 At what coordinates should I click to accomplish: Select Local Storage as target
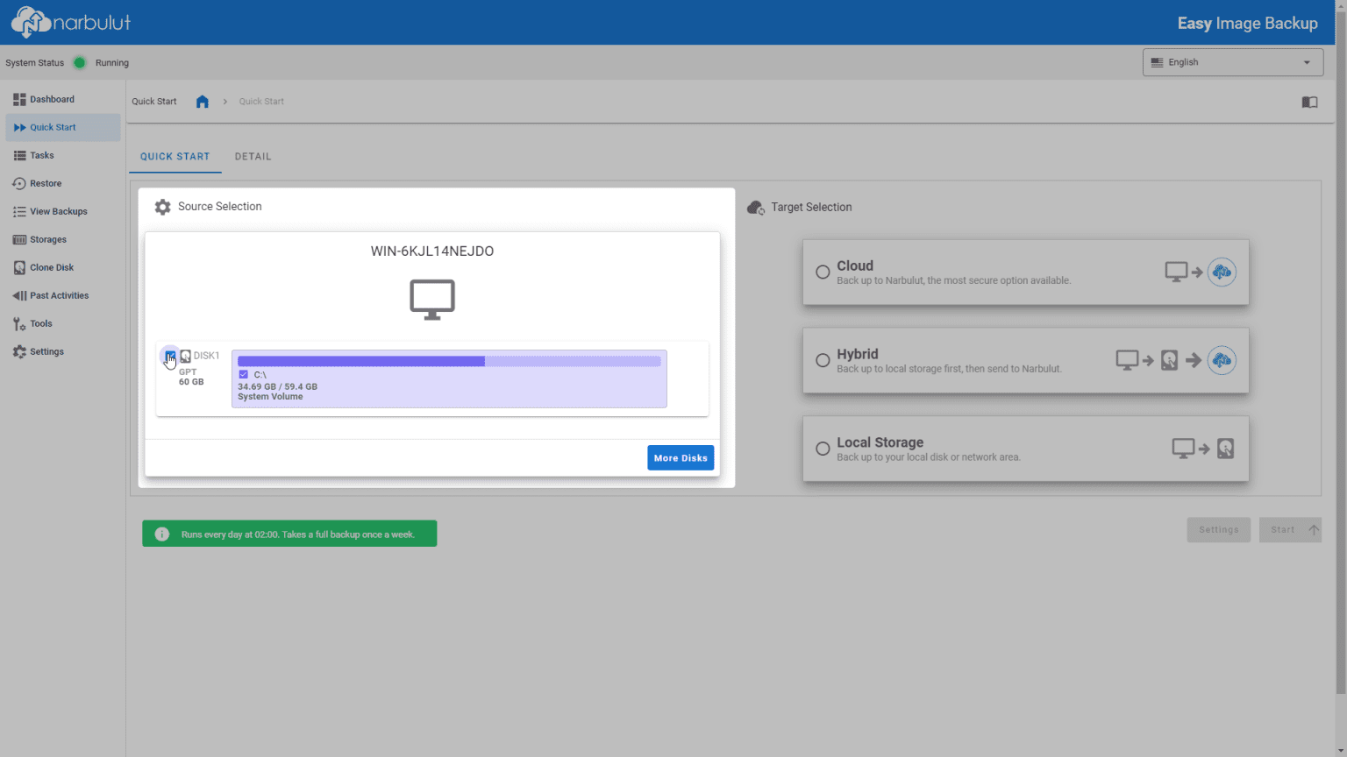coord(823,448)
